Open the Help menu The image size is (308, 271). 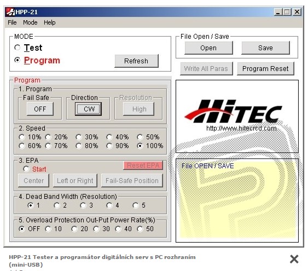[x=49, y=22]
